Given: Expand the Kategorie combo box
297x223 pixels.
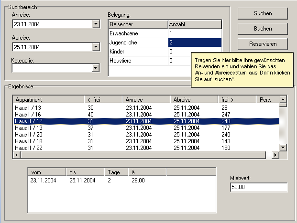Looking at the screenshot, I should [x=96, y=68].
